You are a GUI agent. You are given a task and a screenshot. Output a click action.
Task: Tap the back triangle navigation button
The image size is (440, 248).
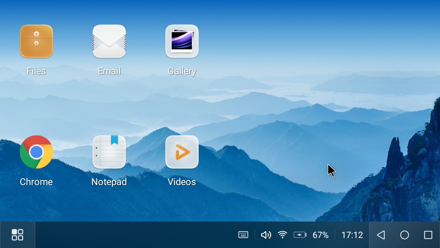(381, 235)
